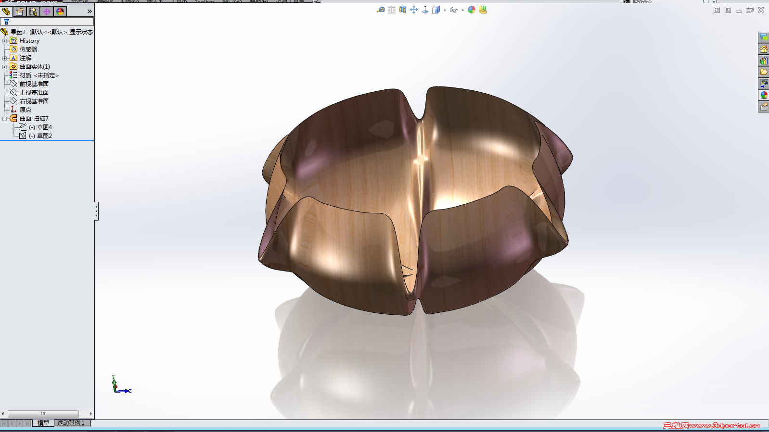Image resolution: width=769 pixels, height=432 pixels.
Task: Click the History label
Action: (29, 41)
